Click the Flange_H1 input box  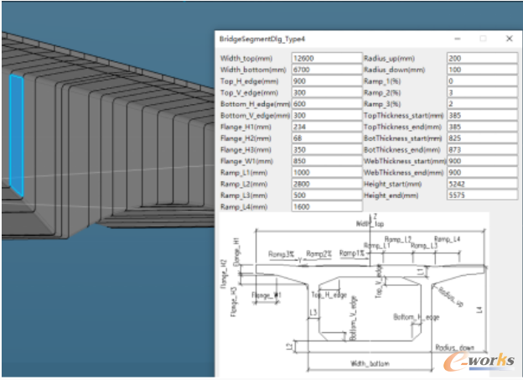coord(325,126)
